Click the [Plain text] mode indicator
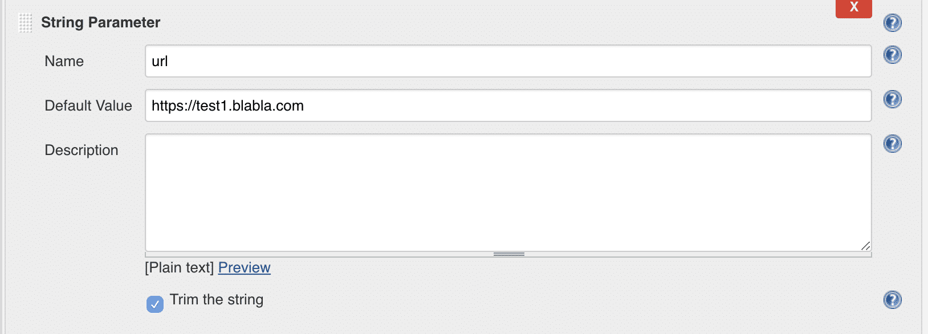This screenshot has height=334, width=928. click(x=180, y=267)
